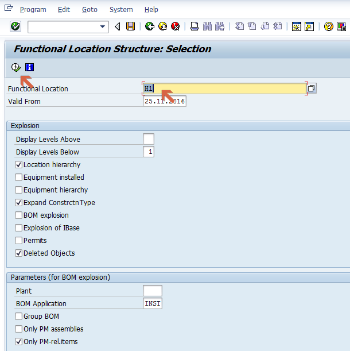Click the First Page icon
350x351 pixels.
[239, 26]
